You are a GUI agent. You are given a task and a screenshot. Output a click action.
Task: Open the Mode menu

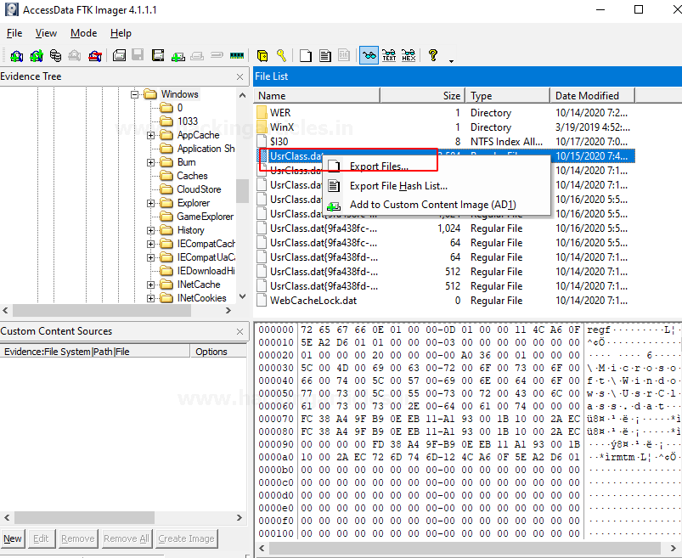83,33
